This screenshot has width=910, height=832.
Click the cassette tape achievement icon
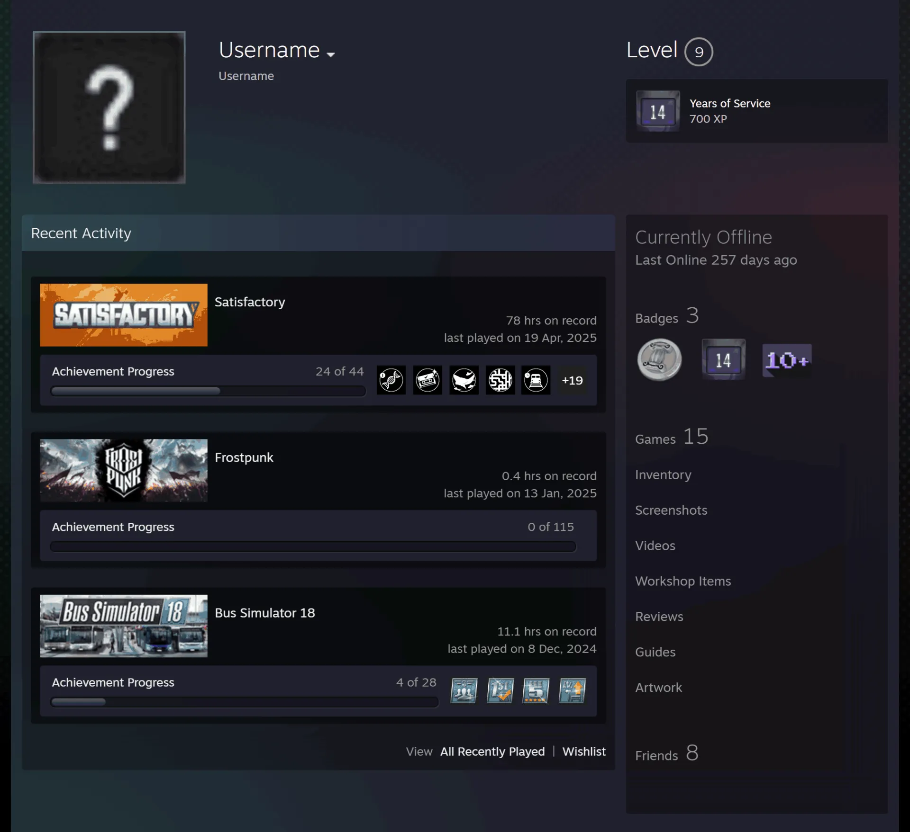coord(427,380)
